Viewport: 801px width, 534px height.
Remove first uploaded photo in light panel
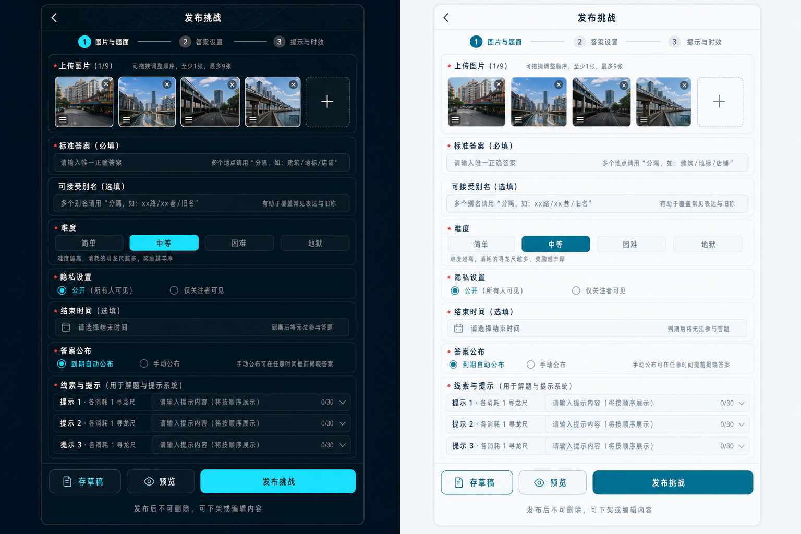click(499, 84)
